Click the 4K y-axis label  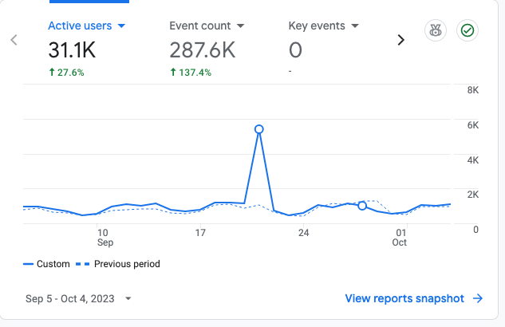[x=473, y=160]
